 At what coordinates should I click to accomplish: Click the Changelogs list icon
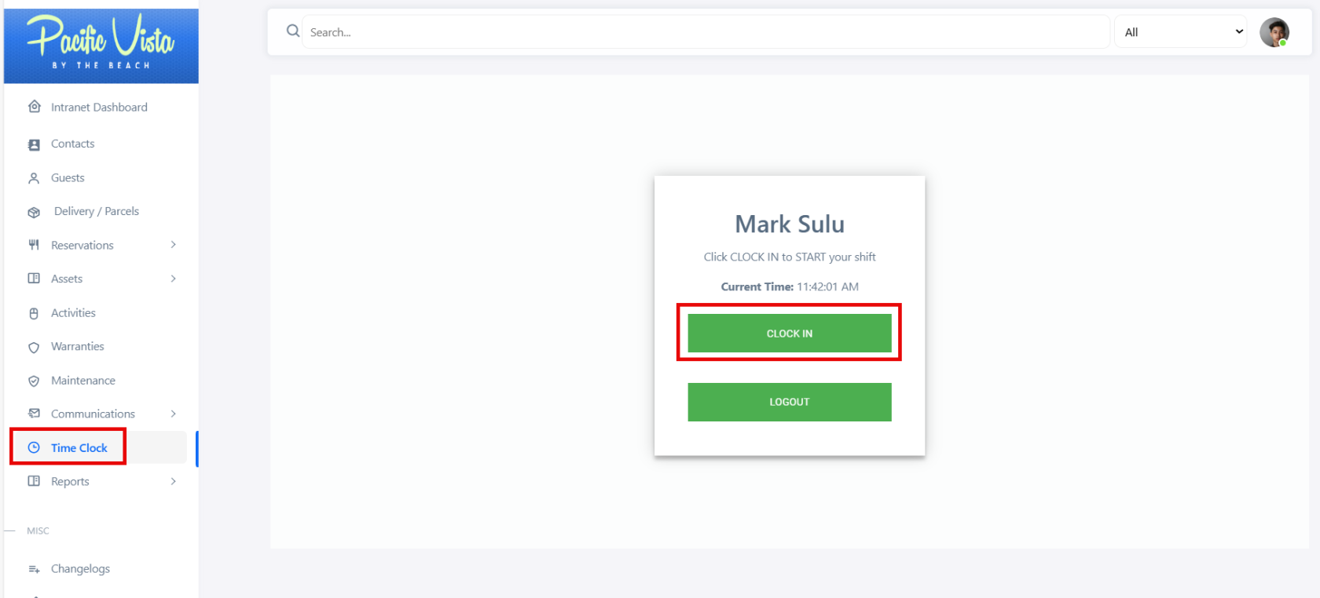click(x=34, y=569)
